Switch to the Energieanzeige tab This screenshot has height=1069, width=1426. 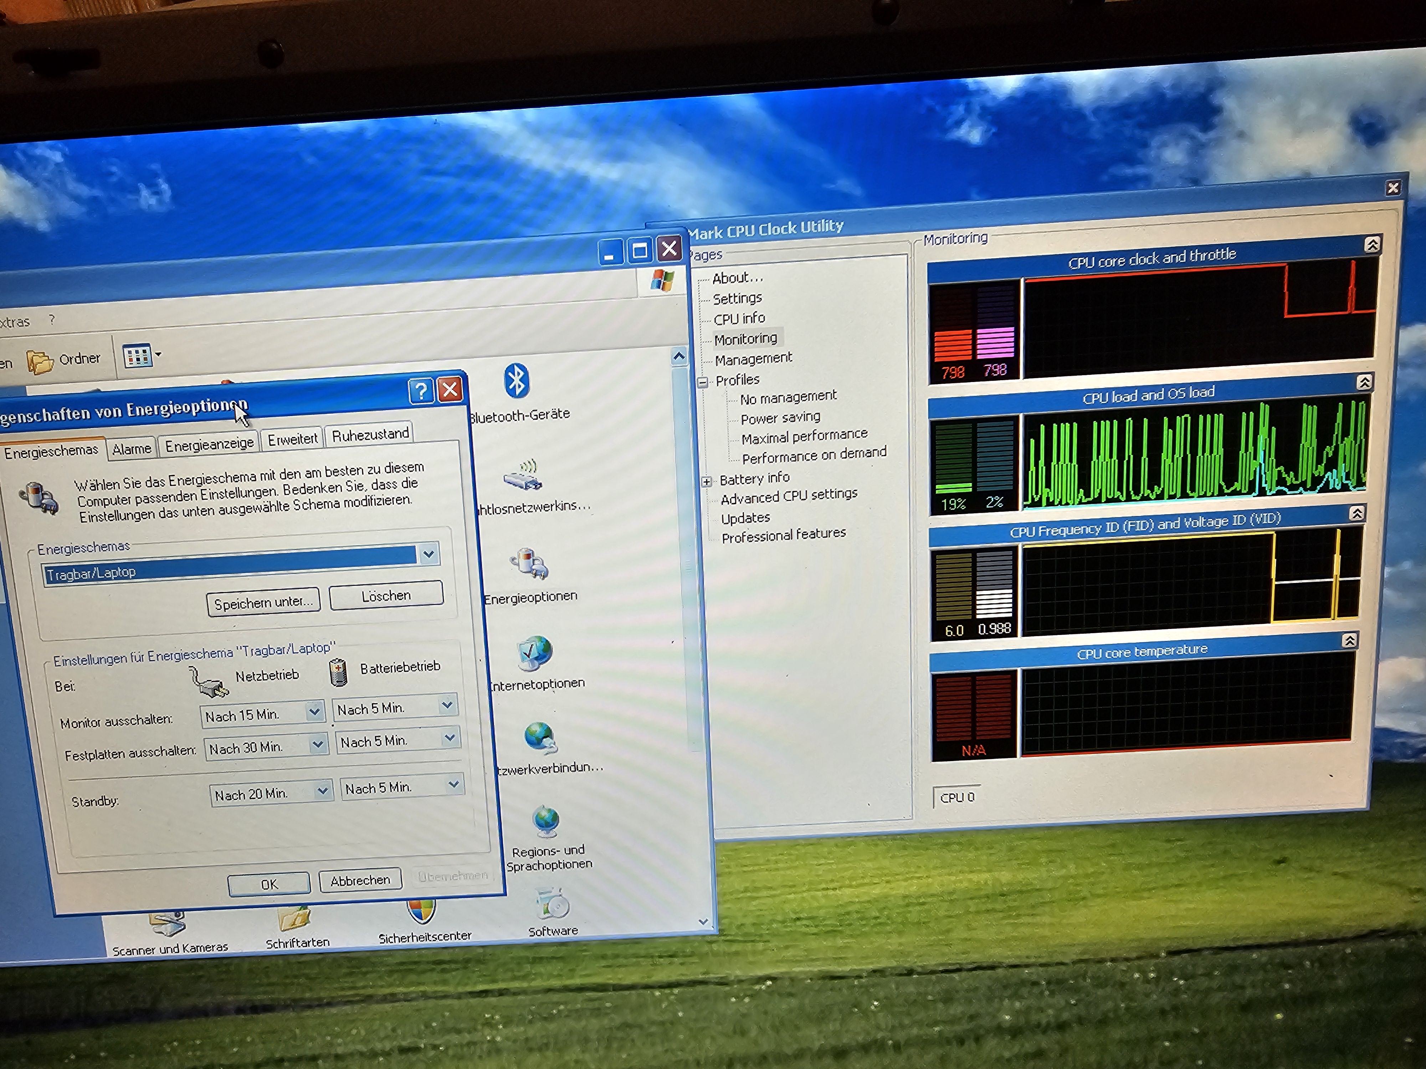point(209,445)
